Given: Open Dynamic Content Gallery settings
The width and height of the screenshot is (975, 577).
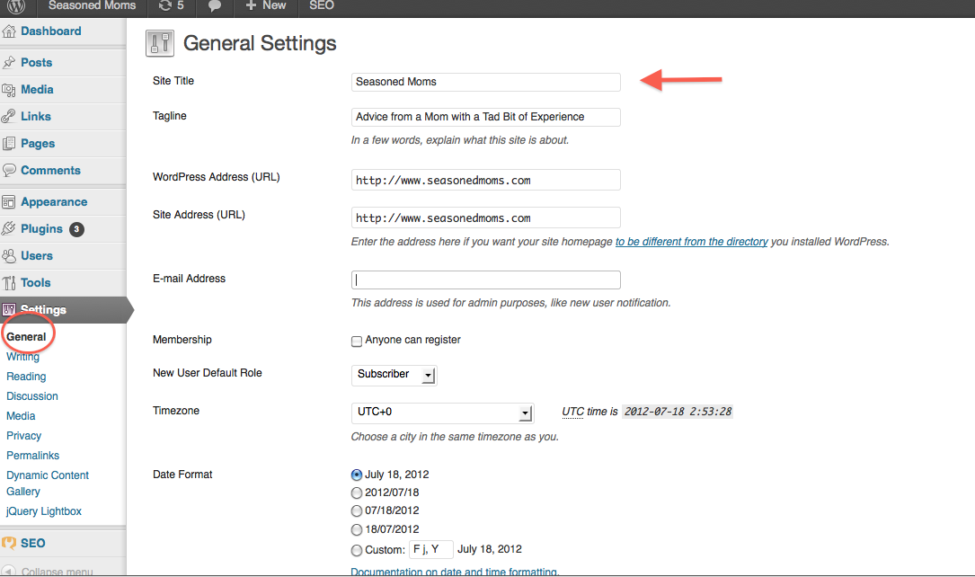Looking at the screenshot, I should pyautogui.click(x=48, y=484).
